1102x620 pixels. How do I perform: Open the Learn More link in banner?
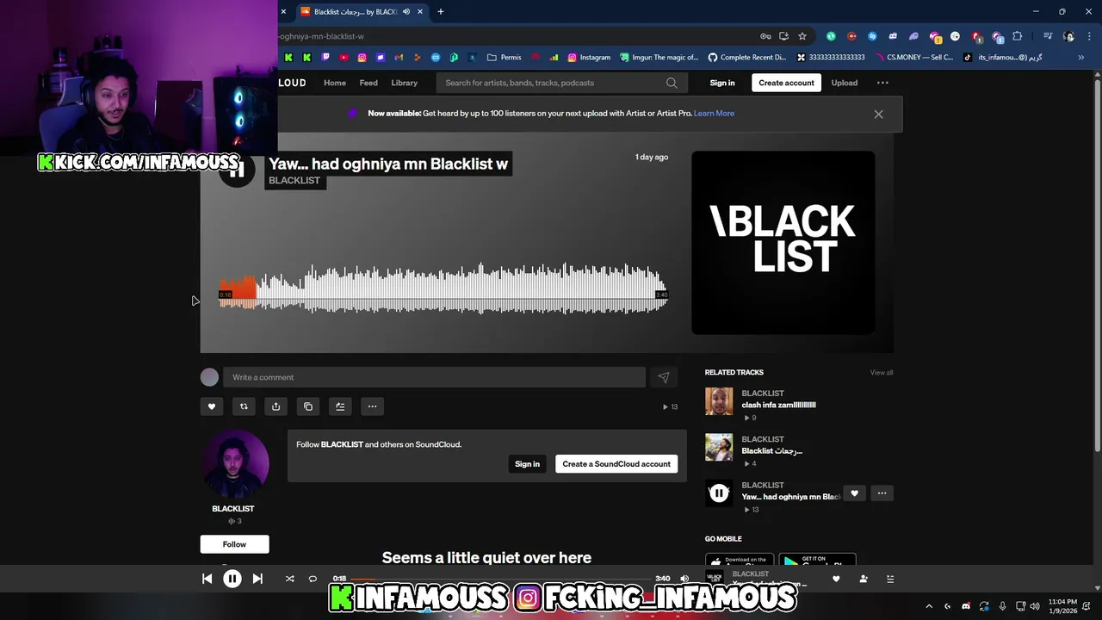pos(714,113)
